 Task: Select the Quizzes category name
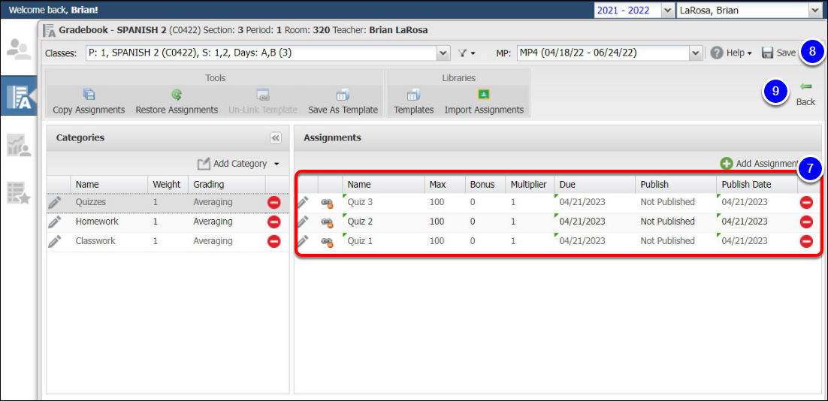tap(91, 202)
